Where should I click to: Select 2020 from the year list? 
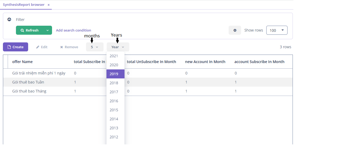tap(114, 65)
